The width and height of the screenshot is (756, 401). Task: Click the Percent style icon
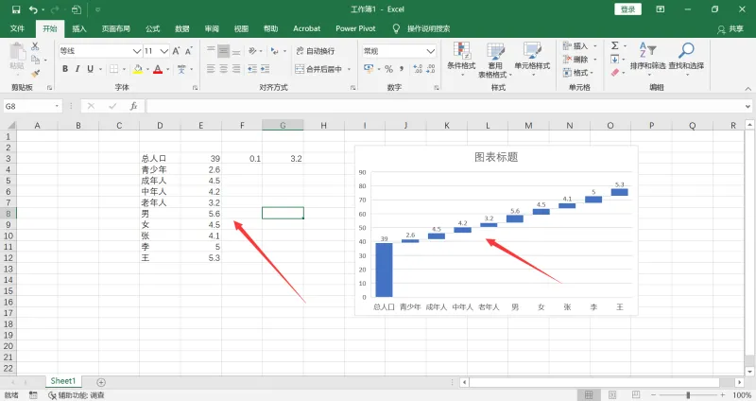tap(388, 69)
